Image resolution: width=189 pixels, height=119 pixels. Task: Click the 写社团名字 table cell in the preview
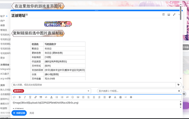point(64,44)
